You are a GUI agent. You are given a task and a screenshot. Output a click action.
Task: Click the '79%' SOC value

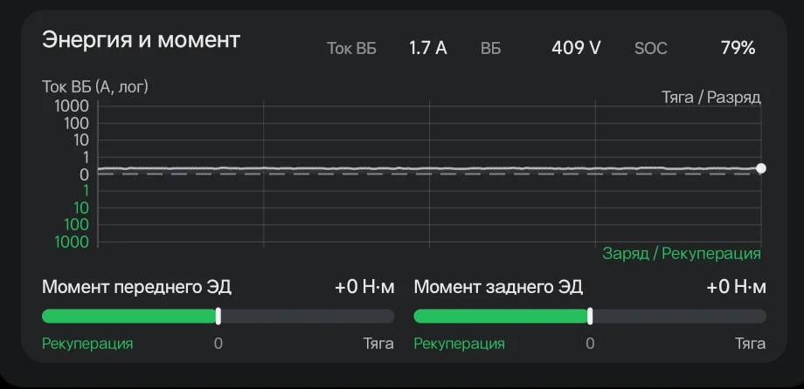click(738, 48)
